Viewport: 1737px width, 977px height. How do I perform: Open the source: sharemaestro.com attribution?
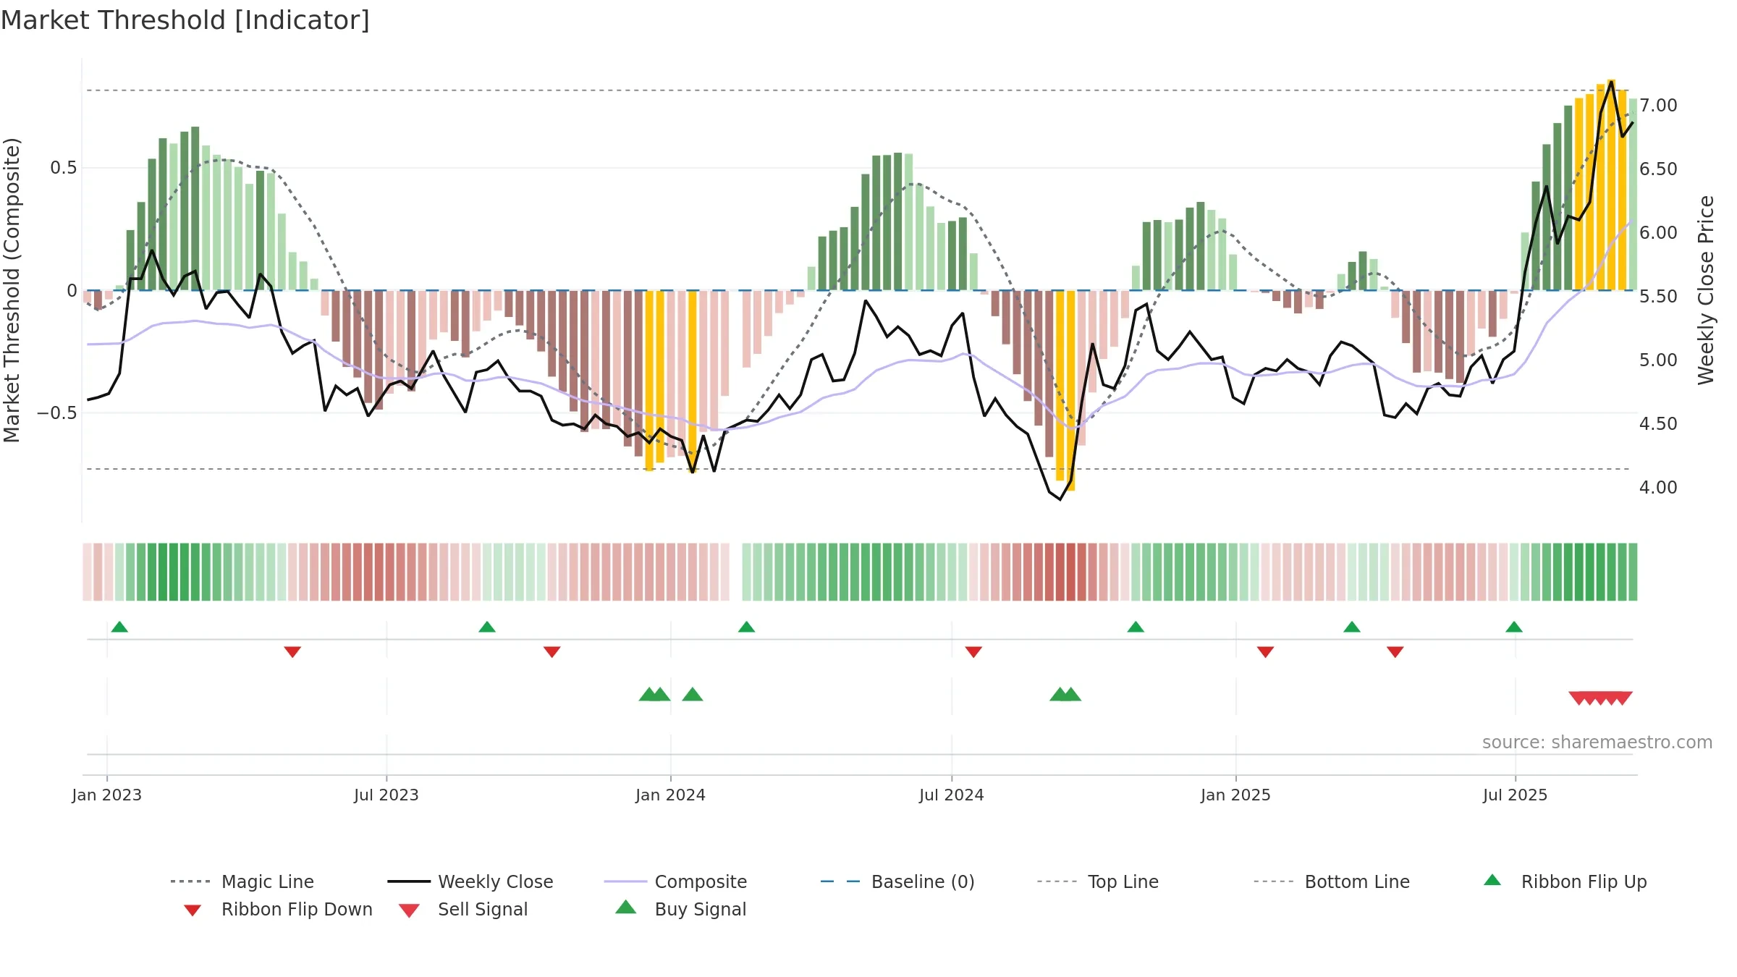(1597, 743)
